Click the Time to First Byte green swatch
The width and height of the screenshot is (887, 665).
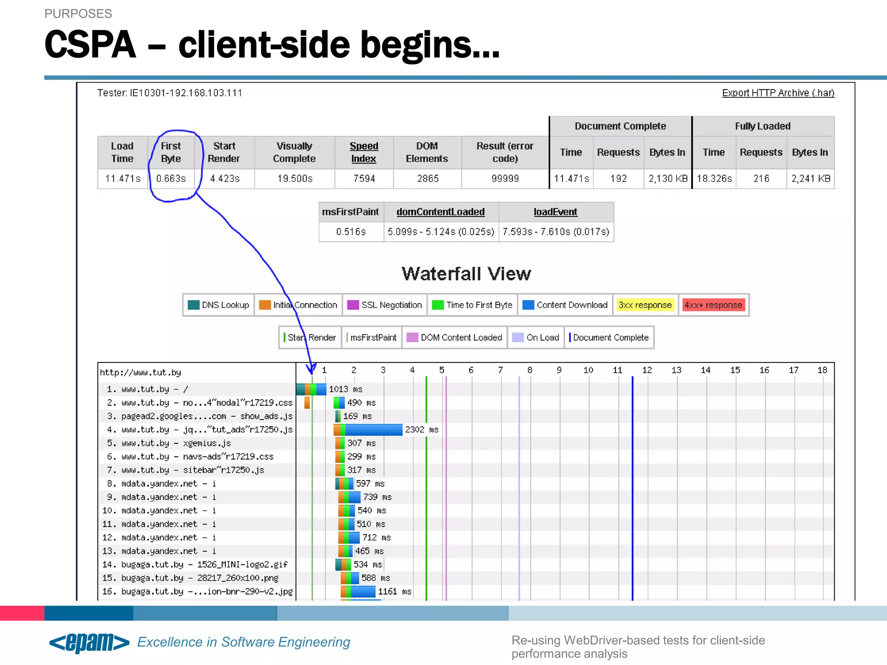point(438,305)
